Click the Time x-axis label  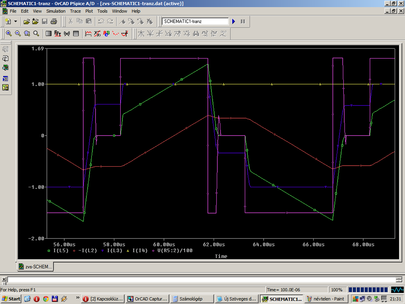tap(221, 256)
